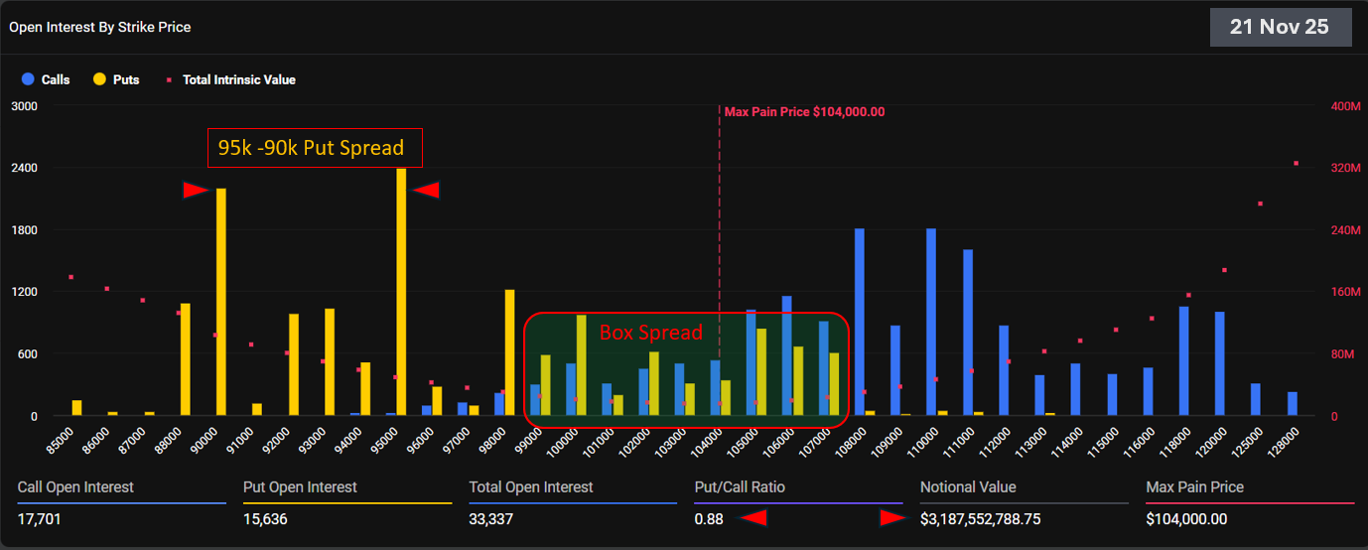Click the yellow put bar at 98000 strike
The height and width of the screenshot is (550, 1368).
tap(509, 352)
